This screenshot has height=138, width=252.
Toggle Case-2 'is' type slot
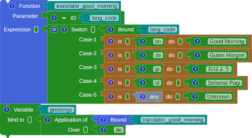click(x=127, y=56)
